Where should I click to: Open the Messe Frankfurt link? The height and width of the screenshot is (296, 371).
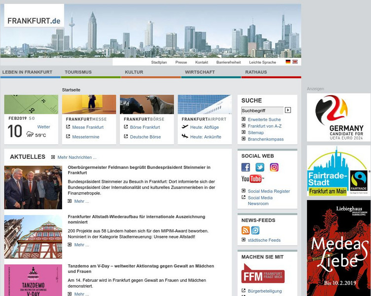pyautogui.click(x=88, y=127)
